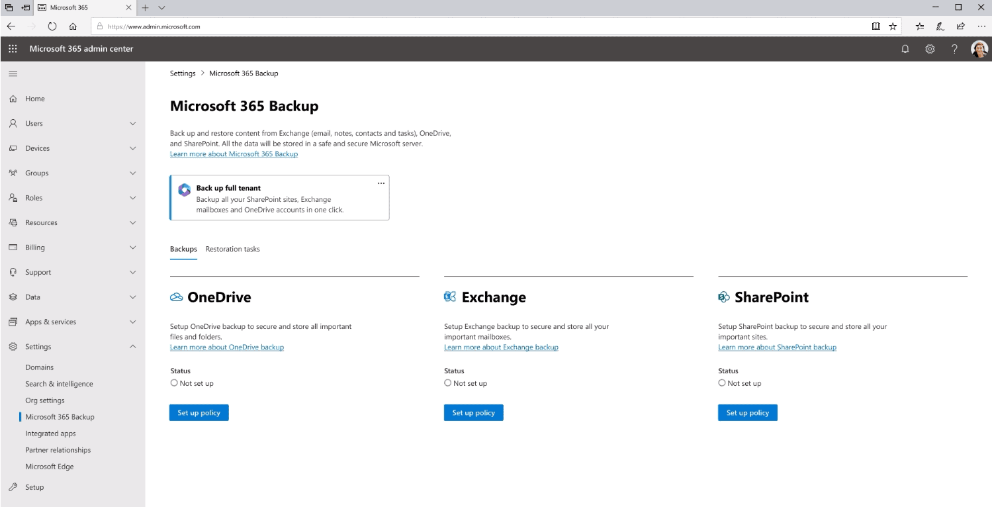Click the Data icon in sidebar
Image resolution: width=992 pixels, height=507 pixels.
click(x=13, y=297)
